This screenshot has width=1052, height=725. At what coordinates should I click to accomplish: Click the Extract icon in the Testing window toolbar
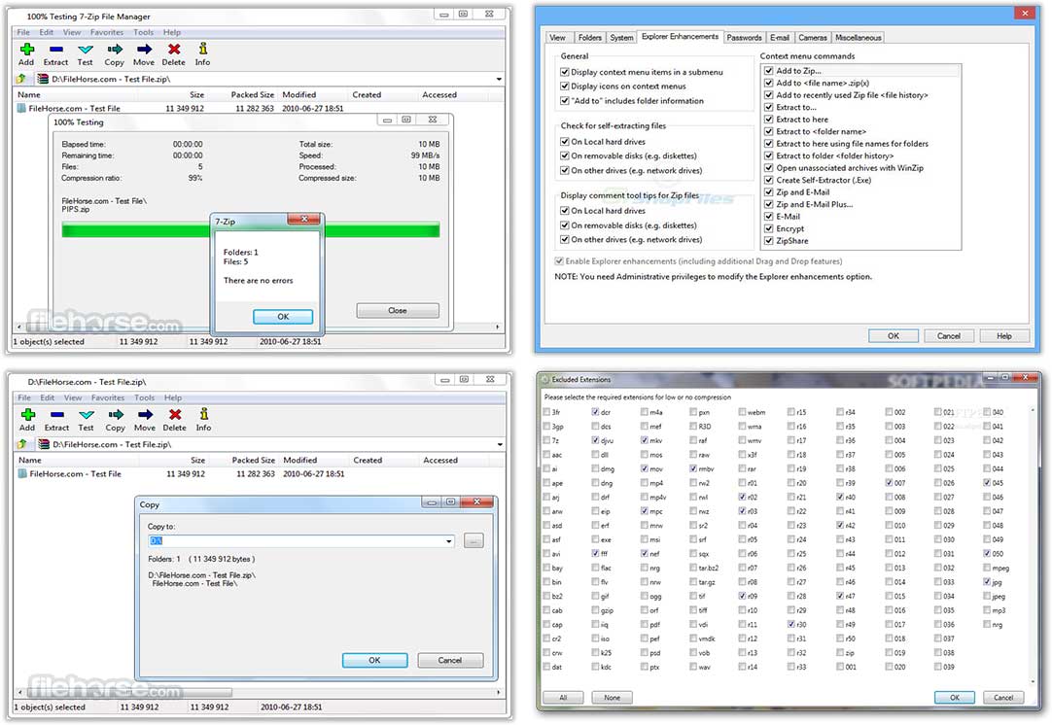[x=56, y=49]
